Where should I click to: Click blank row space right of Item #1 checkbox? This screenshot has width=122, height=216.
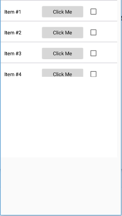coord(107,12)
